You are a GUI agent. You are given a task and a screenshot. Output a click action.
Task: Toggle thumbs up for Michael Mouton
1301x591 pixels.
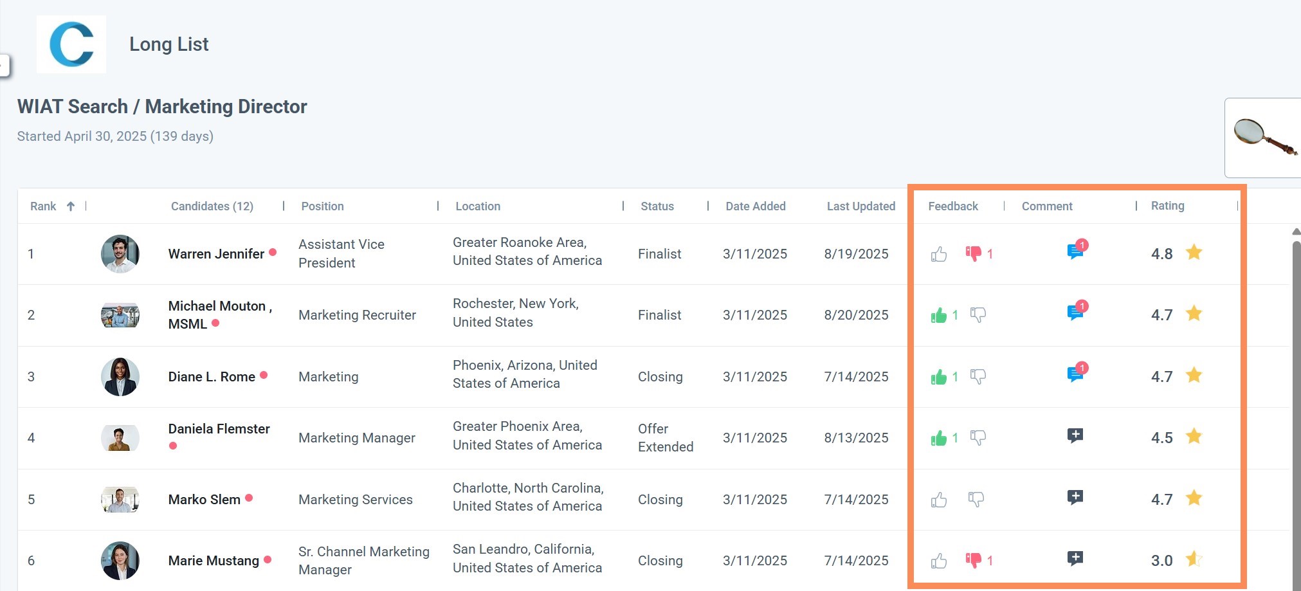coord(939,315)
